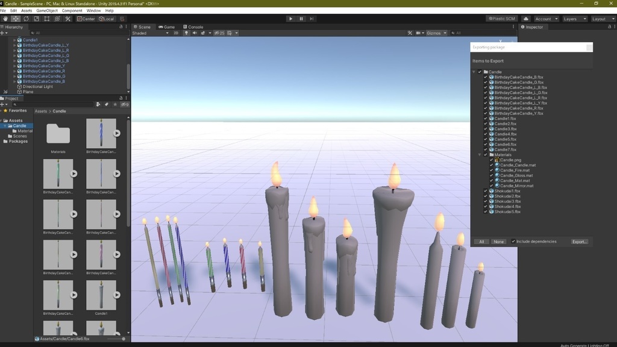Step one frame forward

click(312, 19)
